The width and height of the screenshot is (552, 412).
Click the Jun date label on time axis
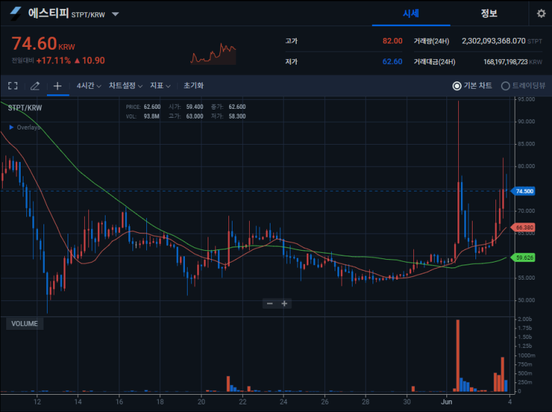click(x=446, y=402)
